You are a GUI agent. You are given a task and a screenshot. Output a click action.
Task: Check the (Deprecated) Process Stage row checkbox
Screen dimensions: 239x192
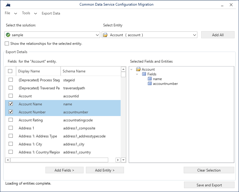(11, 80)
